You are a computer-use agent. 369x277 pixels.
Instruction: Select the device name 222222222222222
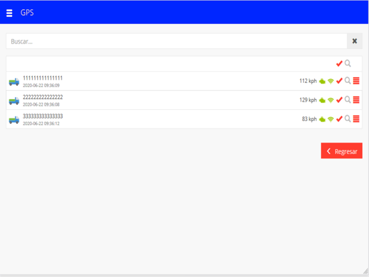43,97
